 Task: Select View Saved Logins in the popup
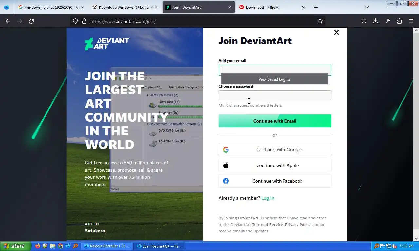(x=274, y=79)
